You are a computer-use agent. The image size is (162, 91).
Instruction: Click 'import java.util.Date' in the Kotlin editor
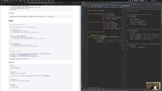pyautogui.click(x=96, y=11)
